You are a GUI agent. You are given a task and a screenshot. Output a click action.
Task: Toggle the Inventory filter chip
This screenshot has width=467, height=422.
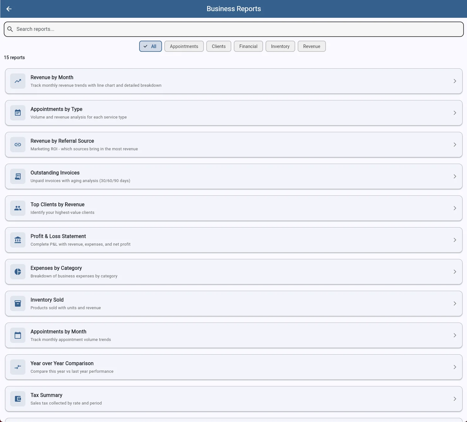[x=280, y=46]
